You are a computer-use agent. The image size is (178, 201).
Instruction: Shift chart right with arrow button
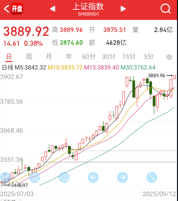(x=123, y=177)
